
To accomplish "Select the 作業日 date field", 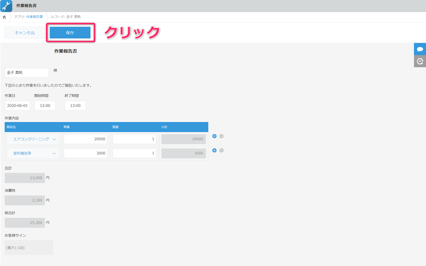I will [x=17, y=106].
